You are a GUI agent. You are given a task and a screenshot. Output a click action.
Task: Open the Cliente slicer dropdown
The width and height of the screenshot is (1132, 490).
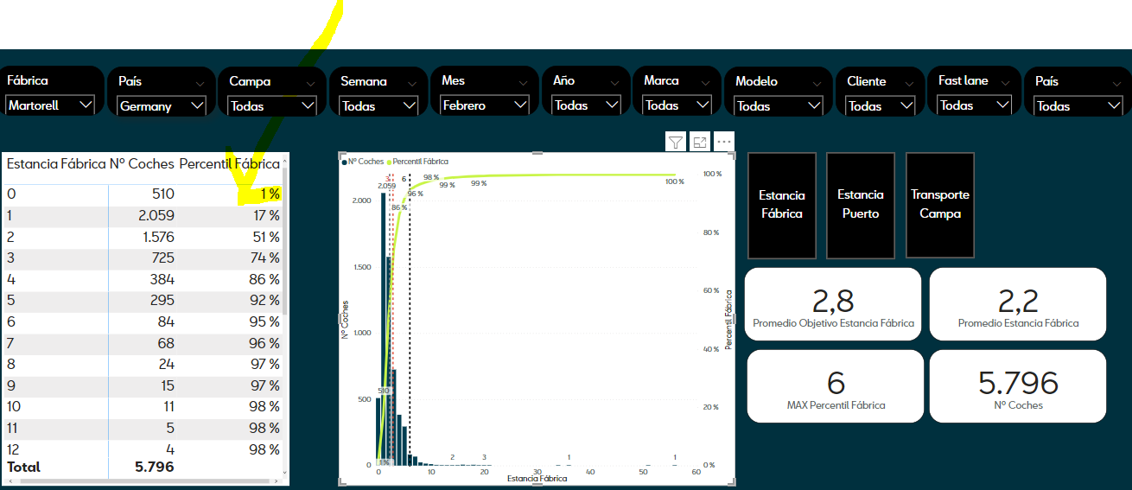tap(881, 106)
